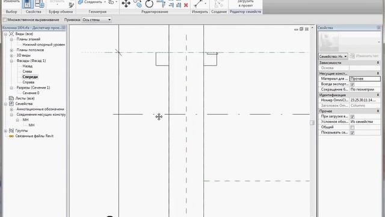The height and width of the screenshot is (217, 385).
Task: Collapse the Фасады (Фасад 1) node
Action: (11, 61)
